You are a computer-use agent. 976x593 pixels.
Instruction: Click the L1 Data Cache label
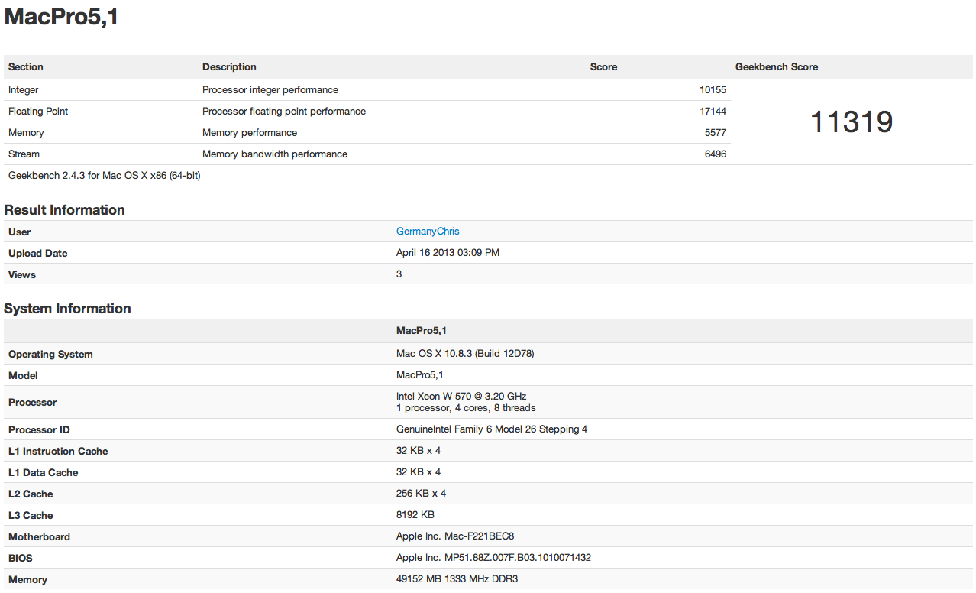(44, 472)
